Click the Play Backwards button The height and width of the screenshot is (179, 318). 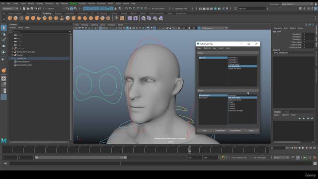(299, 148)
